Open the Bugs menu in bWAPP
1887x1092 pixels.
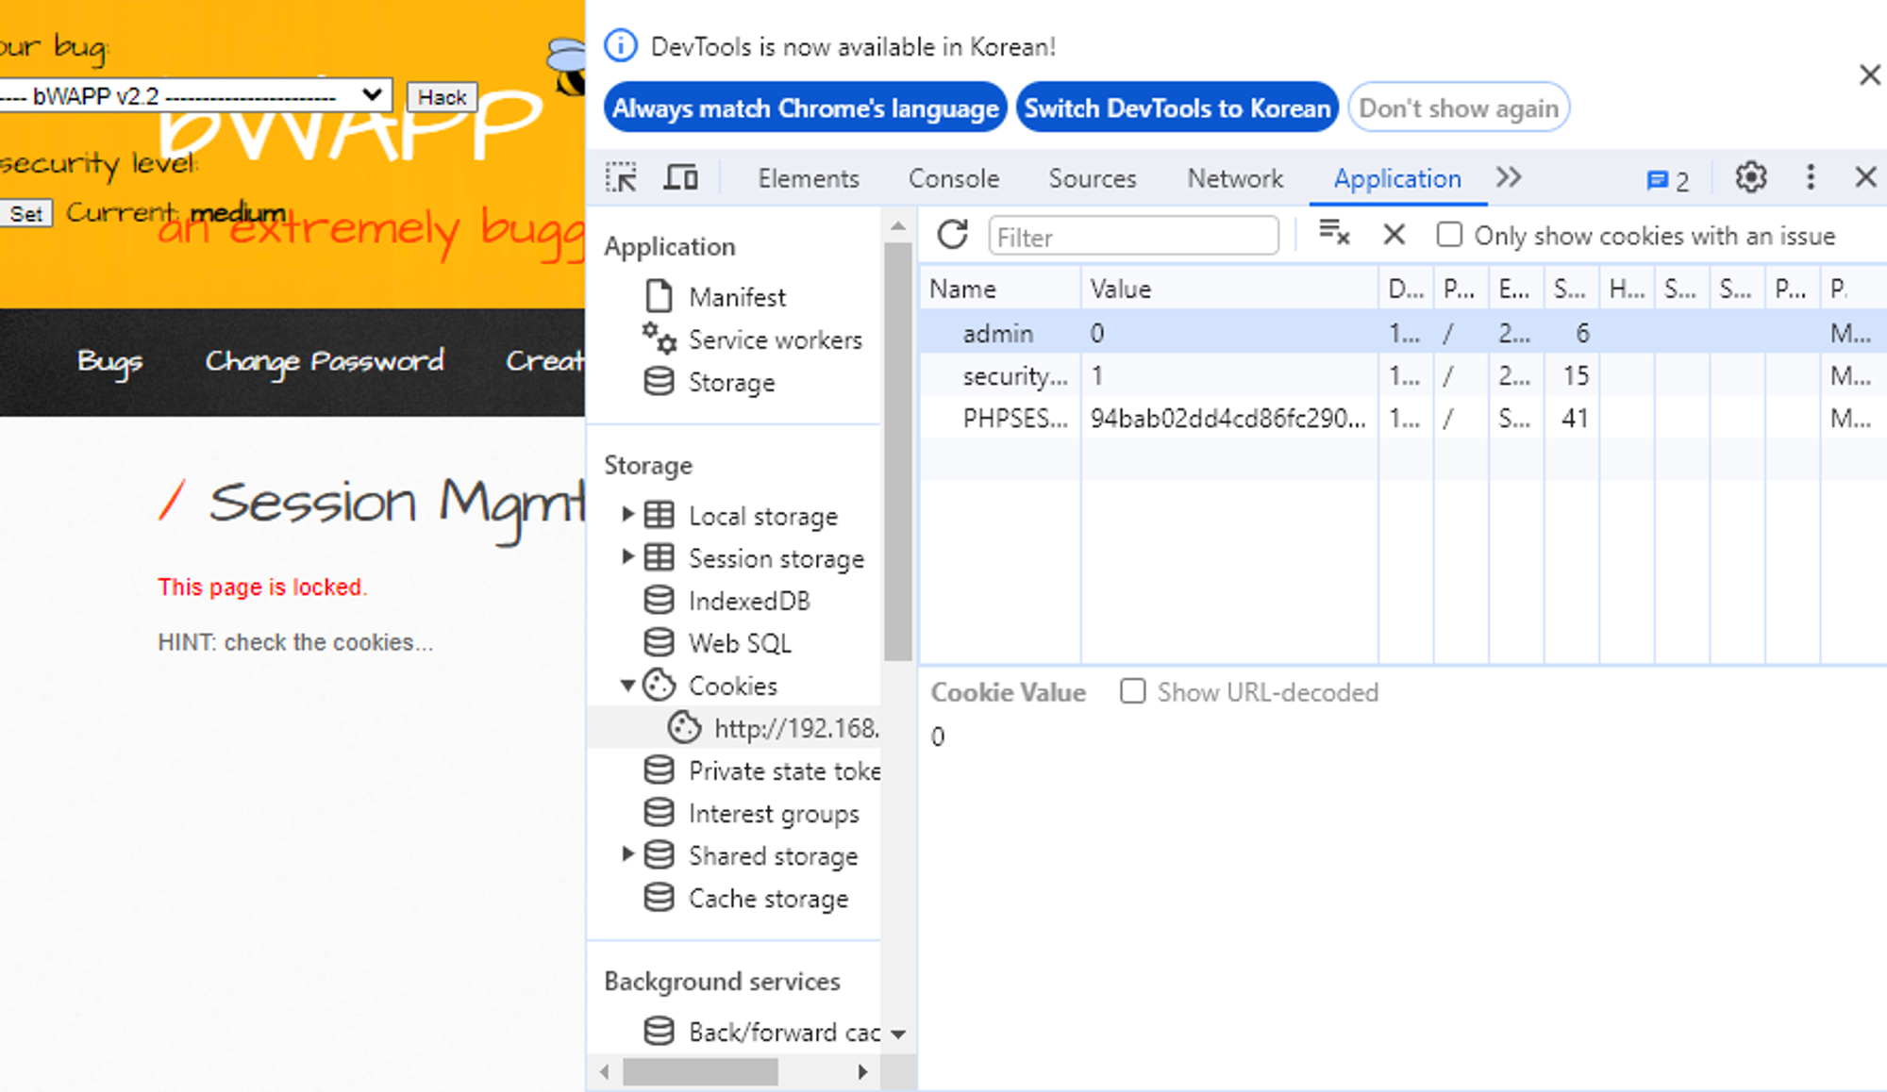(x=110, y=361)
